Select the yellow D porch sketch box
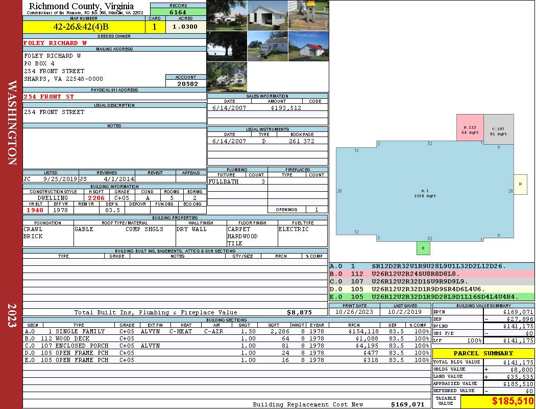Image resolution: width=536 pixels, height=409 pixels. [520, 184]
